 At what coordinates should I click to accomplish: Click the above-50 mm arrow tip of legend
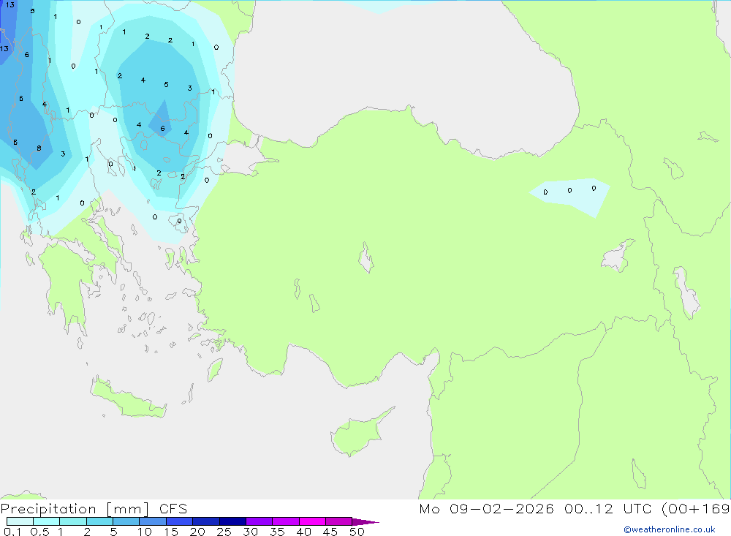coord(365,522)
